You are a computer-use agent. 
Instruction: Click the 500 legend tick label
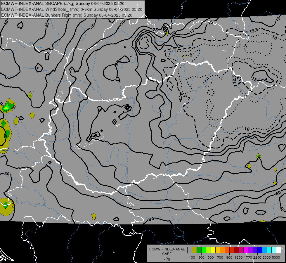(211, 257)
